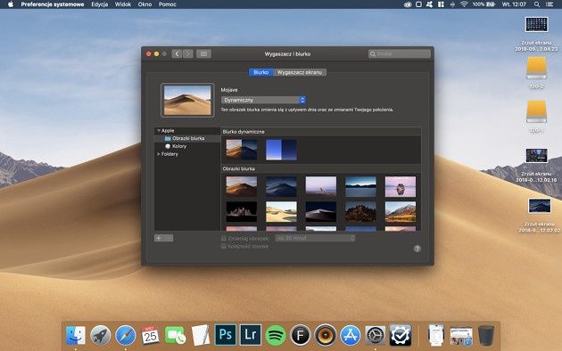Select Obrazki biurka in sidebar
The image size is (562, 351).
188,138
